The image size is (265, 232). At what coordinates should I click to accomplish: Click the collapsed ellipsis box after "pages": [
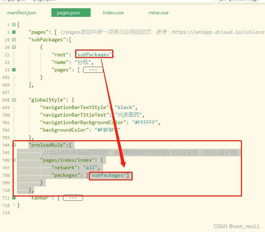pos(93,70)
